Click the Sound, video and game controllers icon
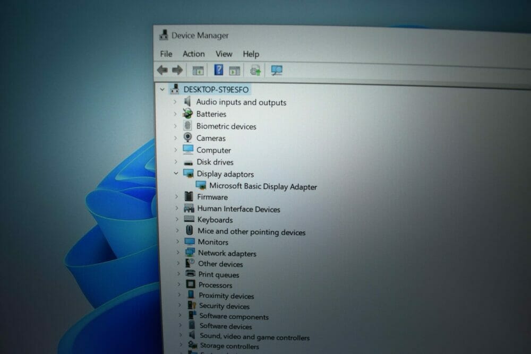 click(192, 335)
